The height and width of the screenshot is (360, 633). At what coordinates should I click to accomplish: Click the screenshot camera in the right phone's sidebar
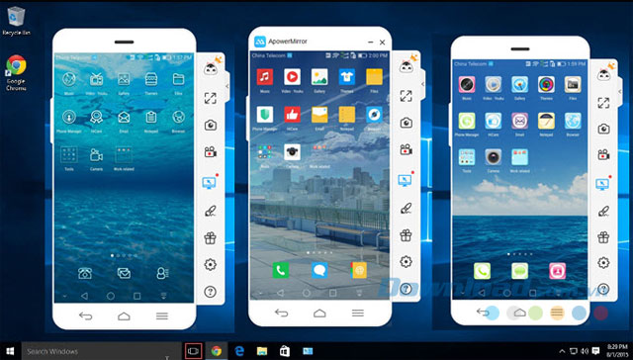click(603, 129)
